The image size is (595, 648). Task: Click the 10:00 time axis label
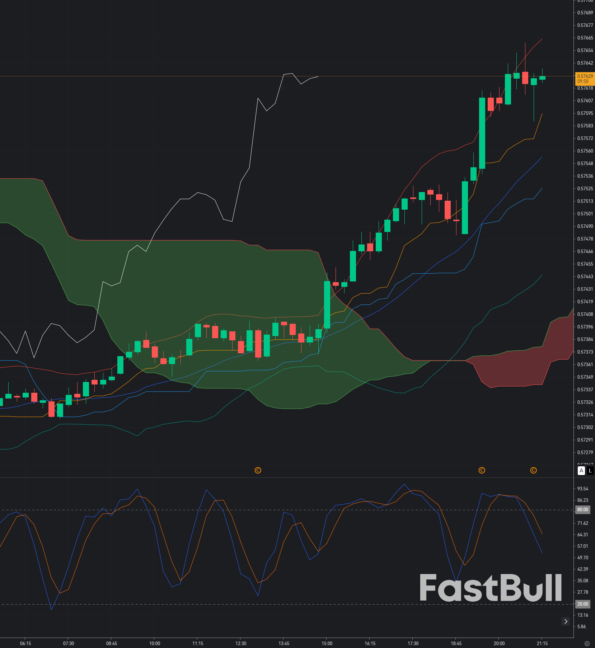pos(155,643)
